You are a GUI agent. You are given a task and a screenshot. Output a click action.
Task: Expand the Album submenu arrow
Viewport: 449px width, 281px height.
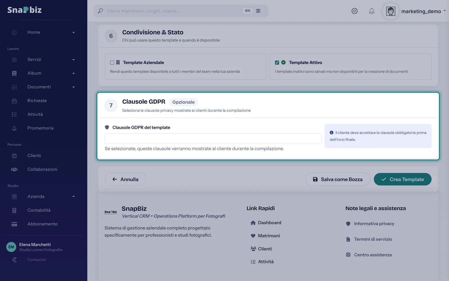(x=74, y=74)
